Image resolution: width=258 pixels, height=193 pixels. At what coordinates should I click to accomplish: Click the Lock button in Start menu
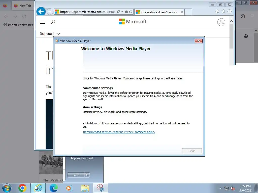click(x=76, y=175)
